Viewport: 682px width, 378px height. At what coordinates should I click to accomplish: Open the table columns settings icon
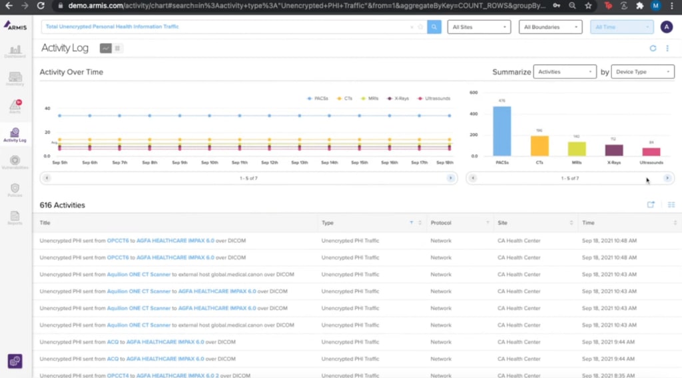tap(671, 205)
